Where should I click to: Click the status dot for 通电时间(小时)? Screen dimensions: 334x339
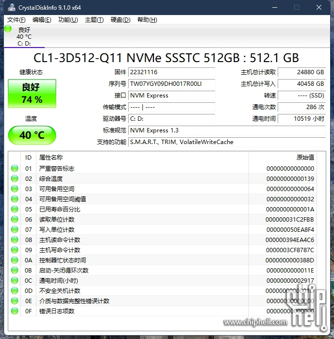[15, 280]
